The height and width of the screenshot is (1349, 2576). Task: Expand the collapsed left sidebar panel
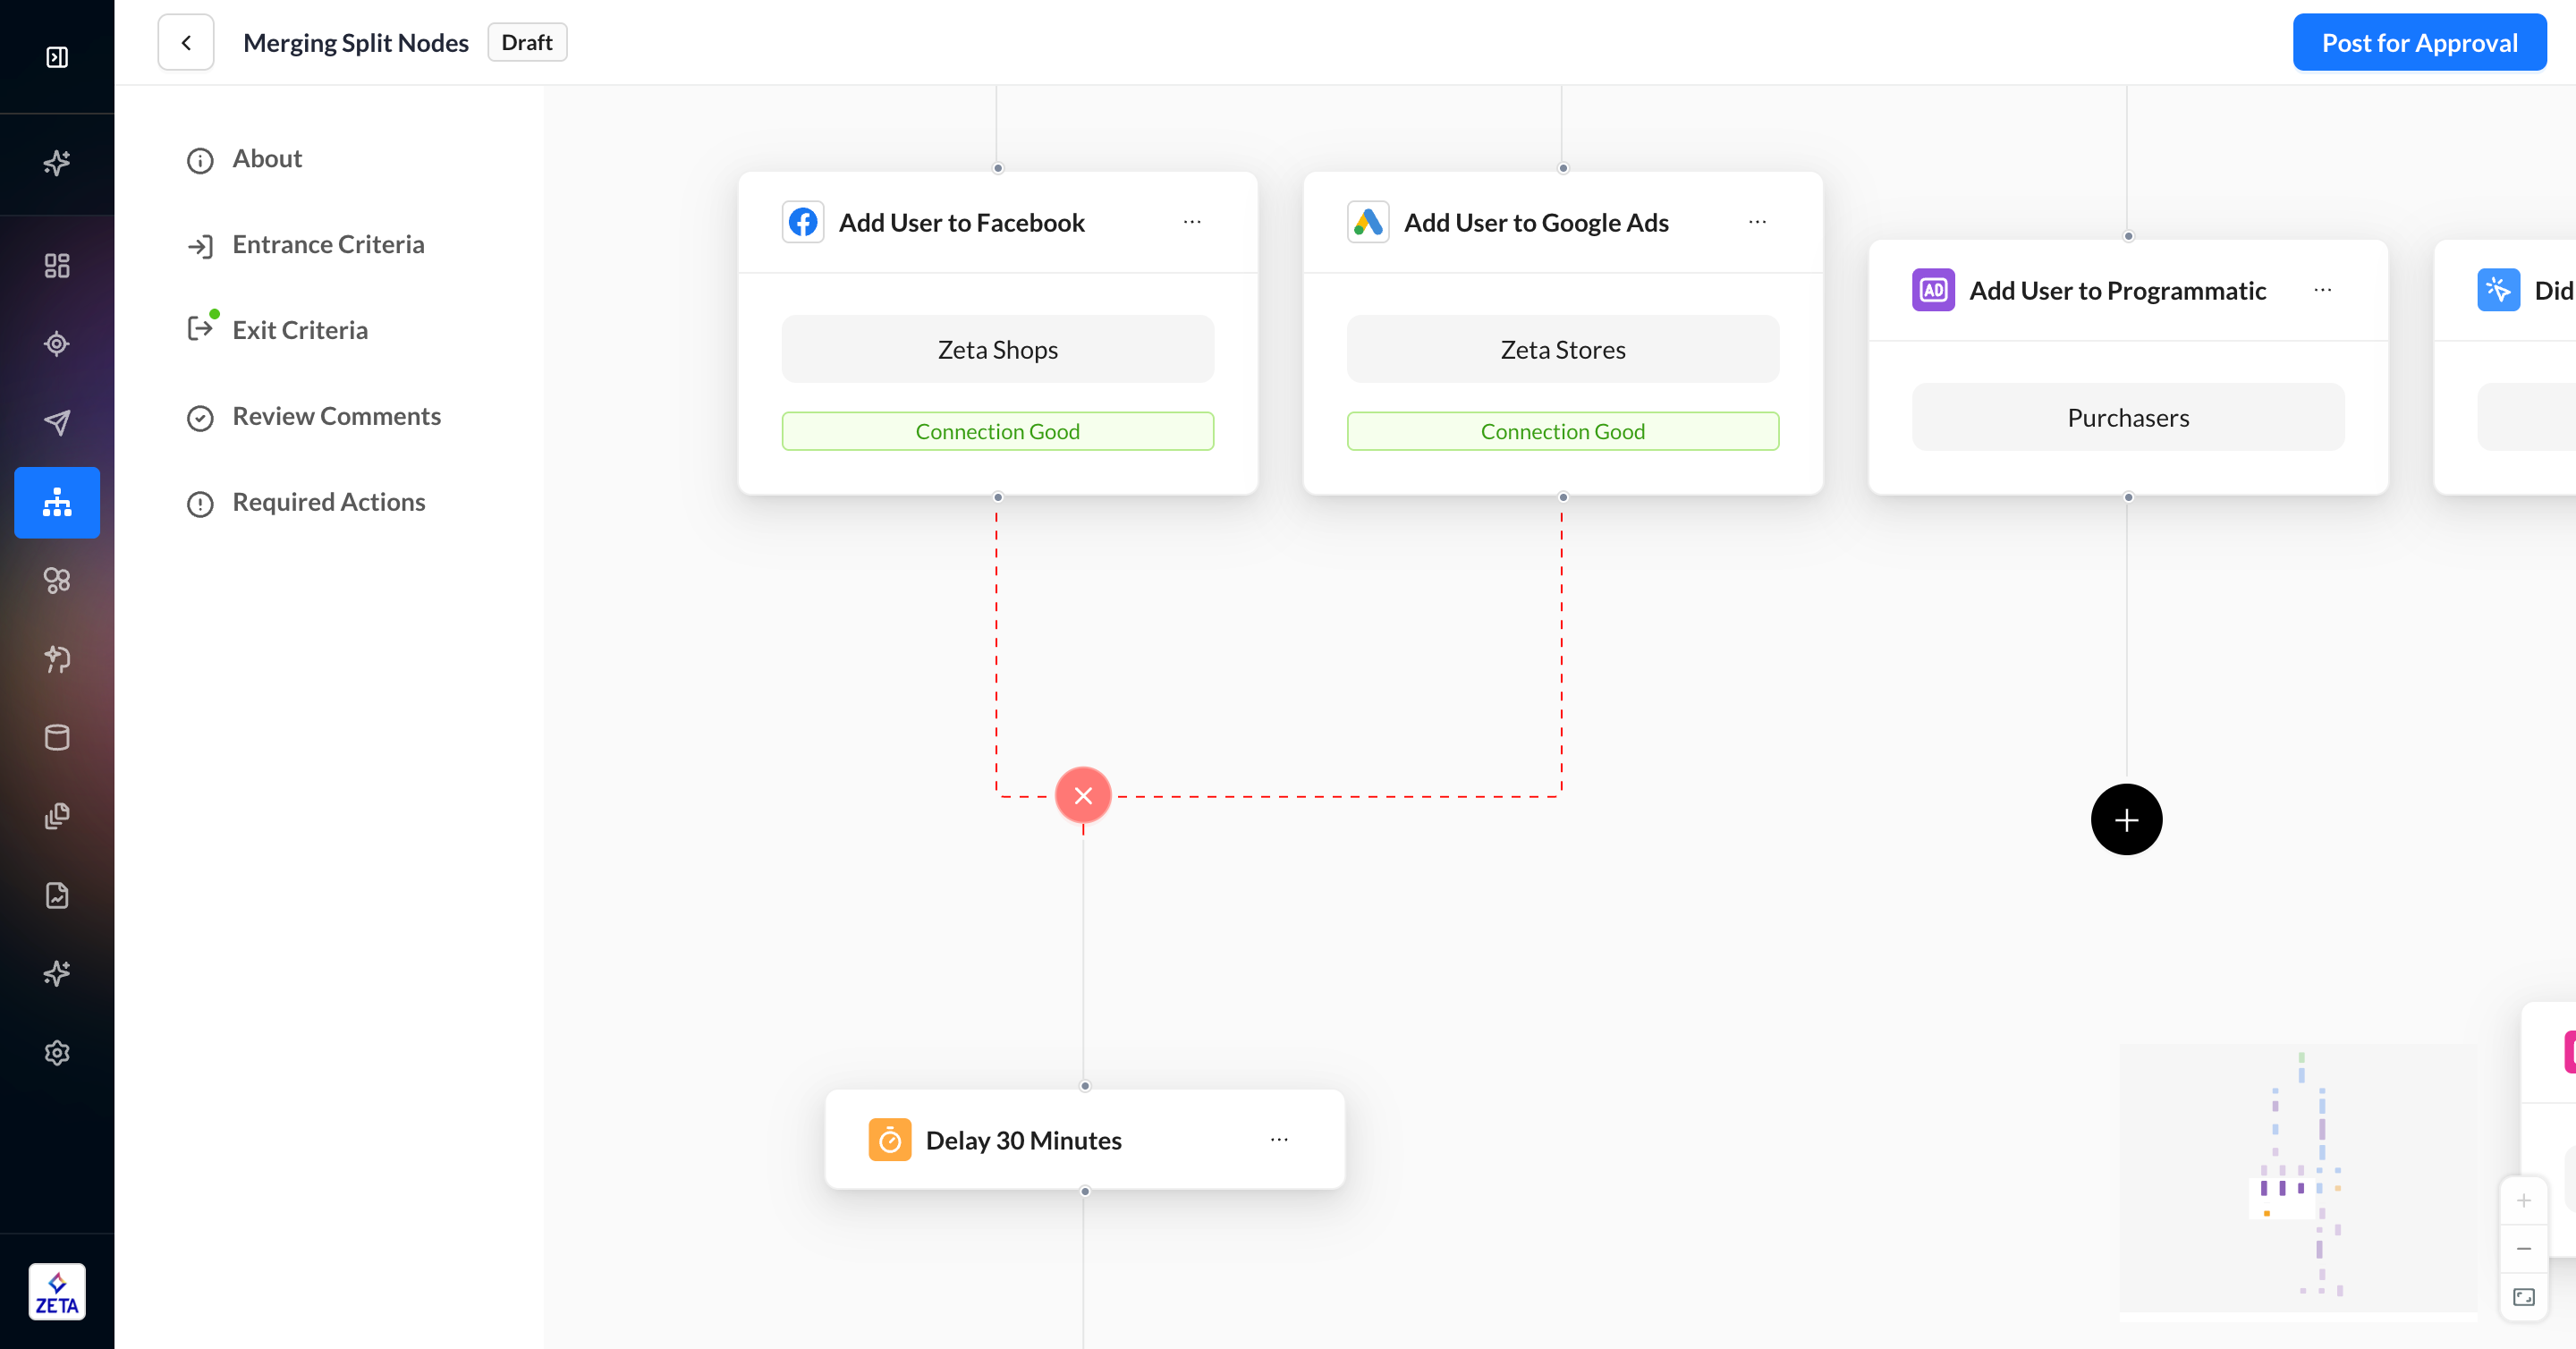57,57
